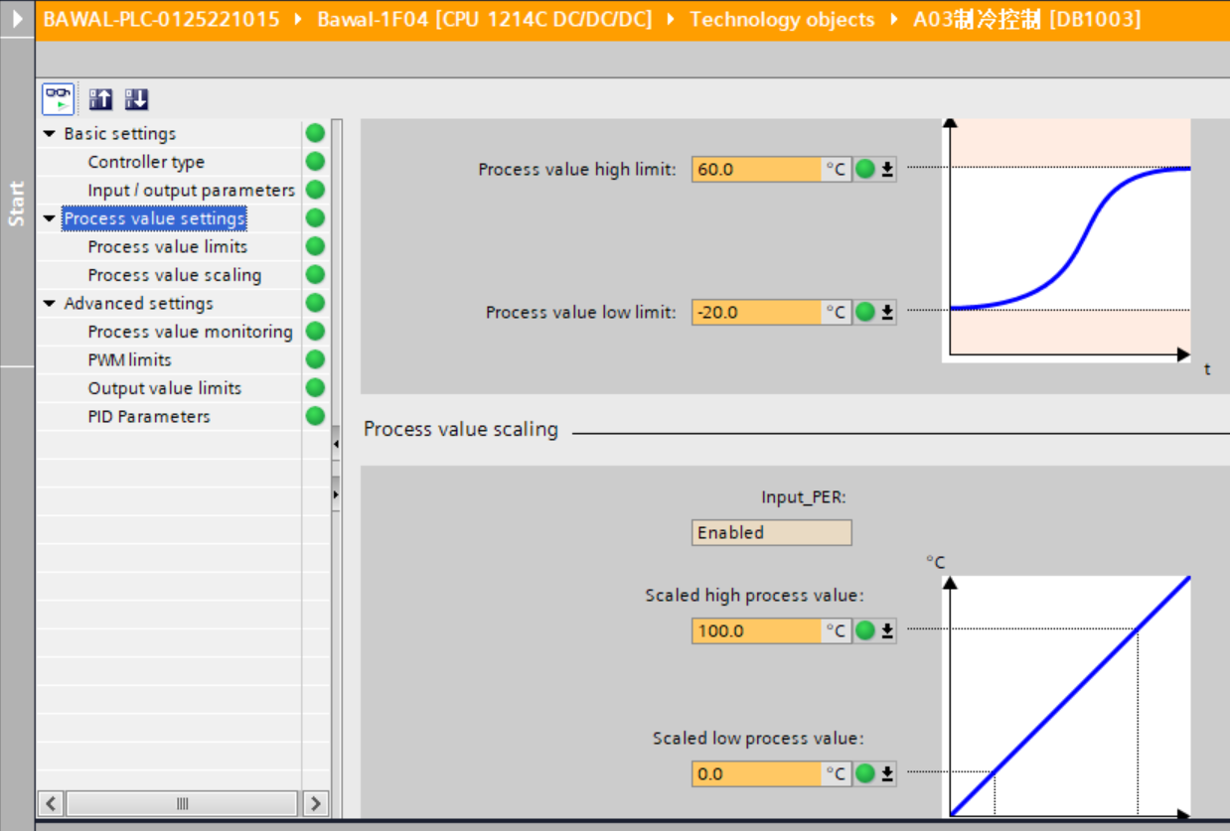The width and height of the screenshot is (1230, 831).
Task: Open the Start side tab
Action: (17, 204)
